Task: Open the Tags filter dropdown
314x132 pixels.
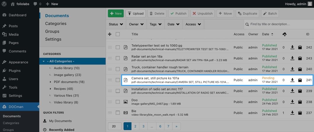Action: tap(156, 24)
